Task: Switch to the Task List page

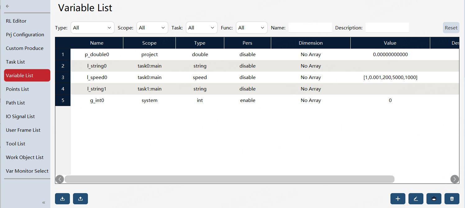Action: tap(27, 62)
